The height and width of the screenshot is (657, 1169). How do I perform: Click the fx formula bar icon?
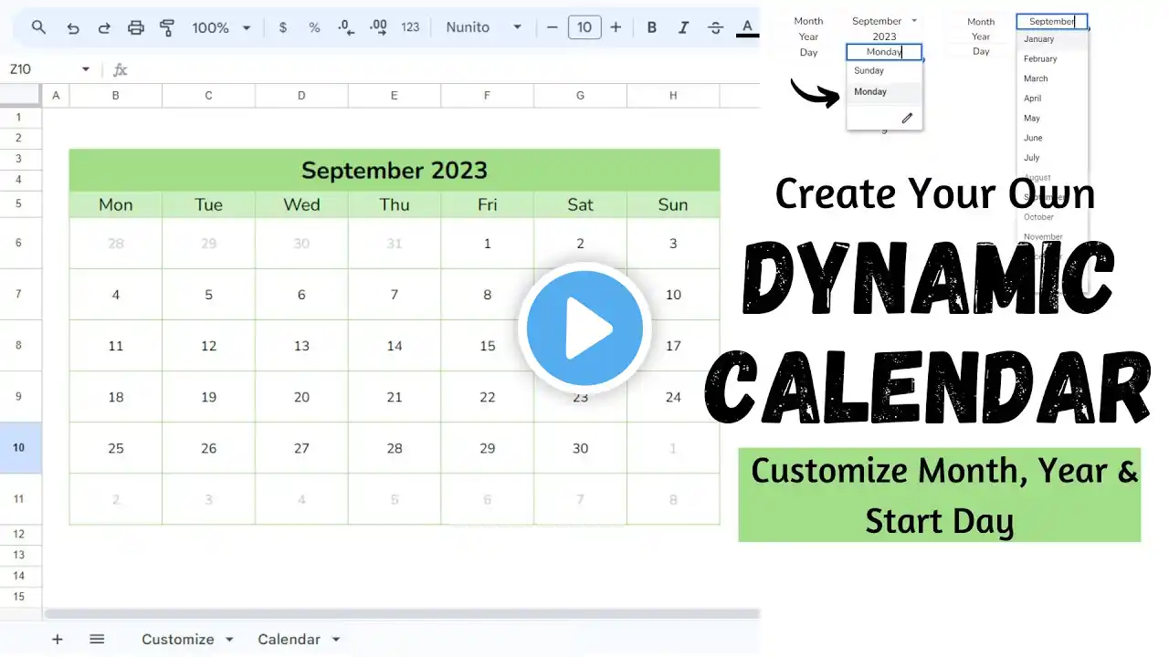[120, 69]
